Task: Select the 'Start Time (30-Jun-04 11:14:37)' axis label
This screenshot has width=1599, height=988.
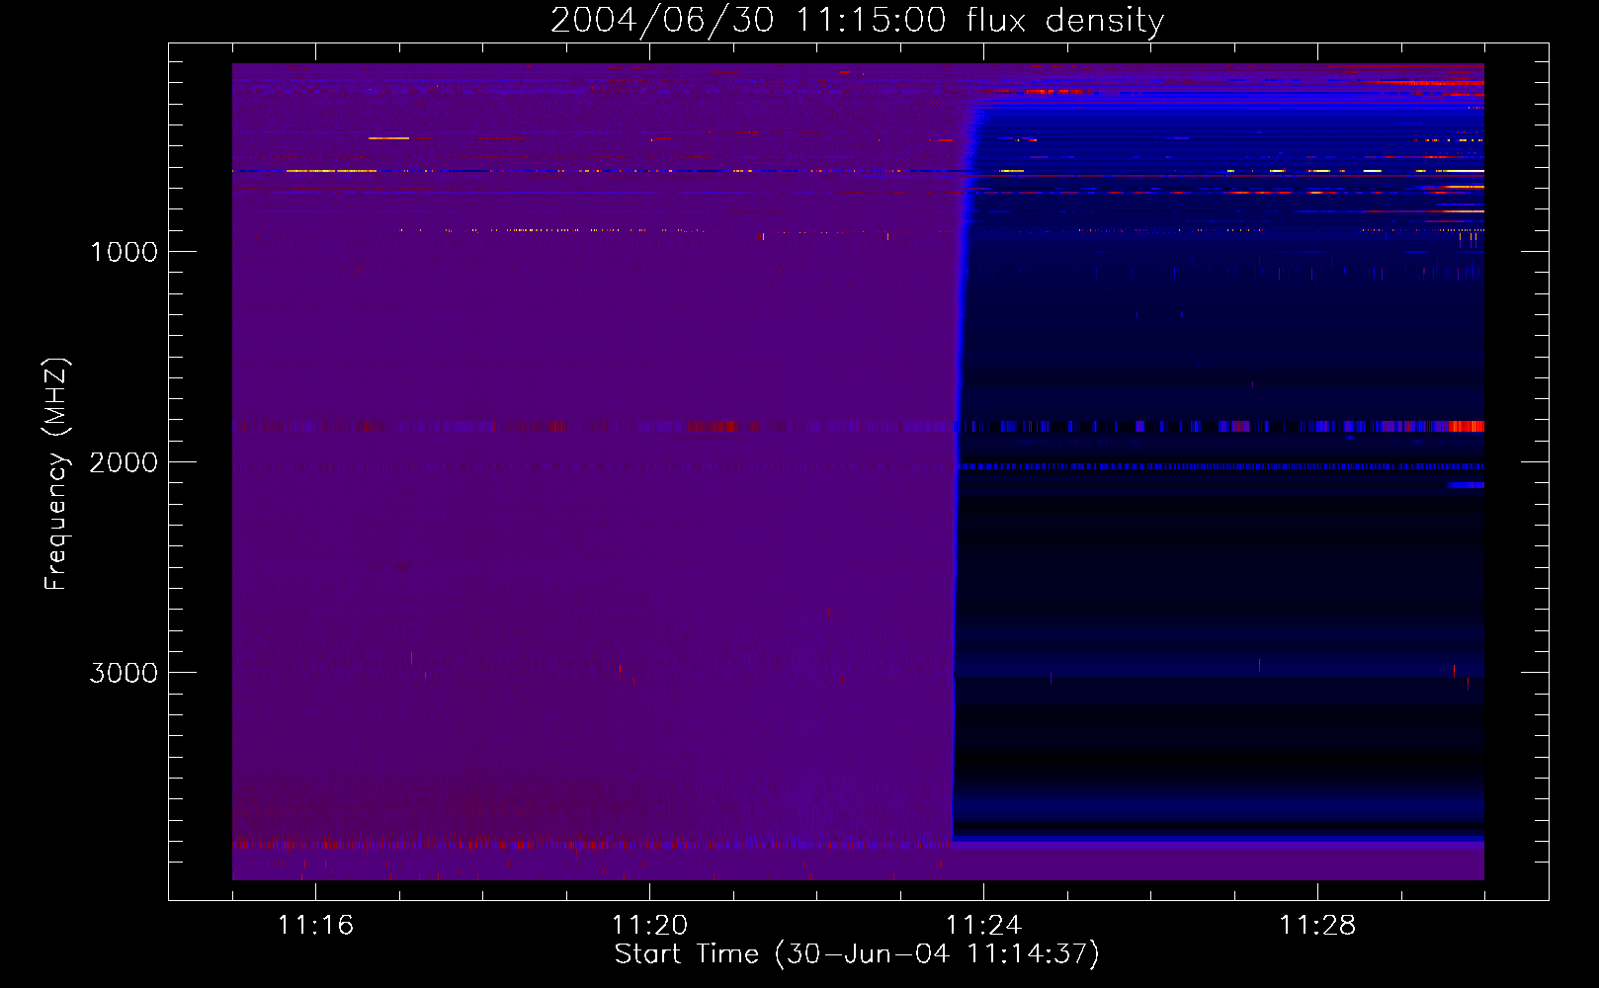Action: coord(857,954)
